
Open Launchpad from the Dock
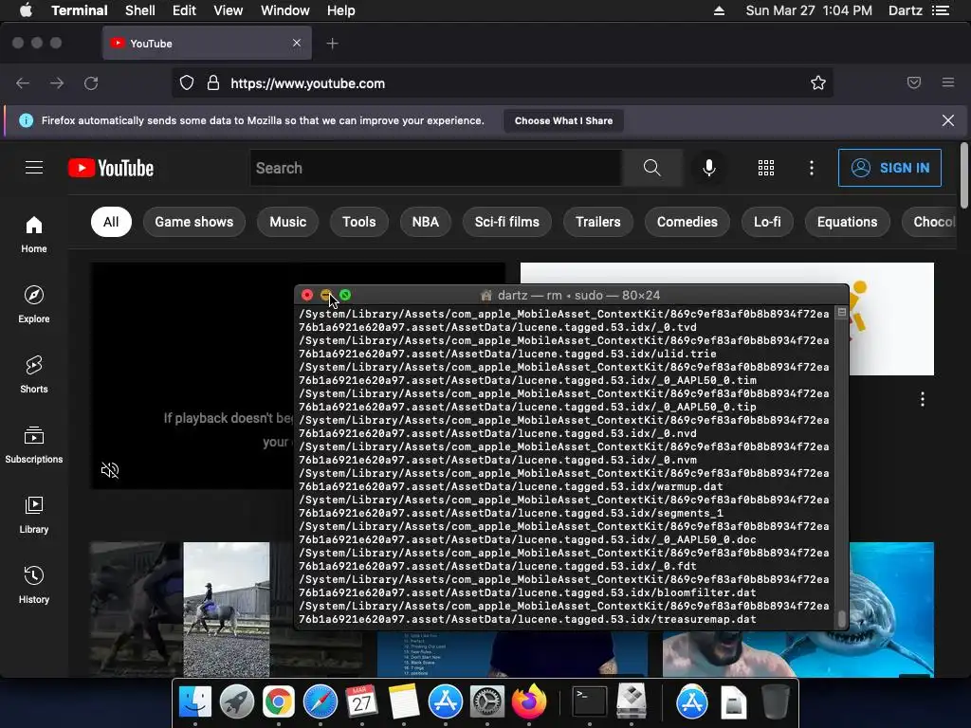coord(236,702)
